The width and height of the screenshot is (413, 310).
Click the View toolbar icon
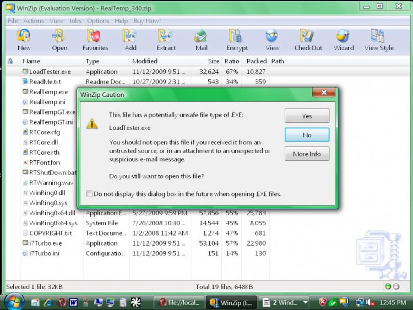tap(271, 36)
